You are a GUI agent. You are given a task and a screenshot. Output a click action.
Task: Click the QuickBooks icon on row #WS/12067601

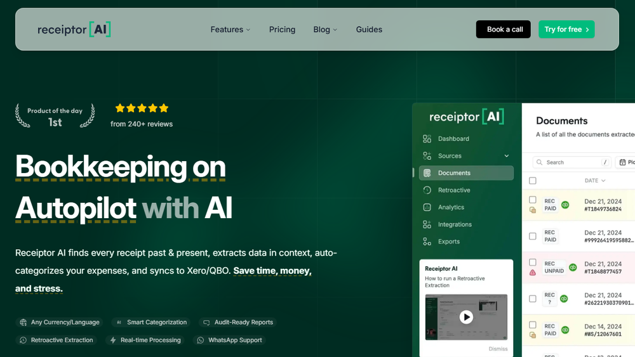565,330
